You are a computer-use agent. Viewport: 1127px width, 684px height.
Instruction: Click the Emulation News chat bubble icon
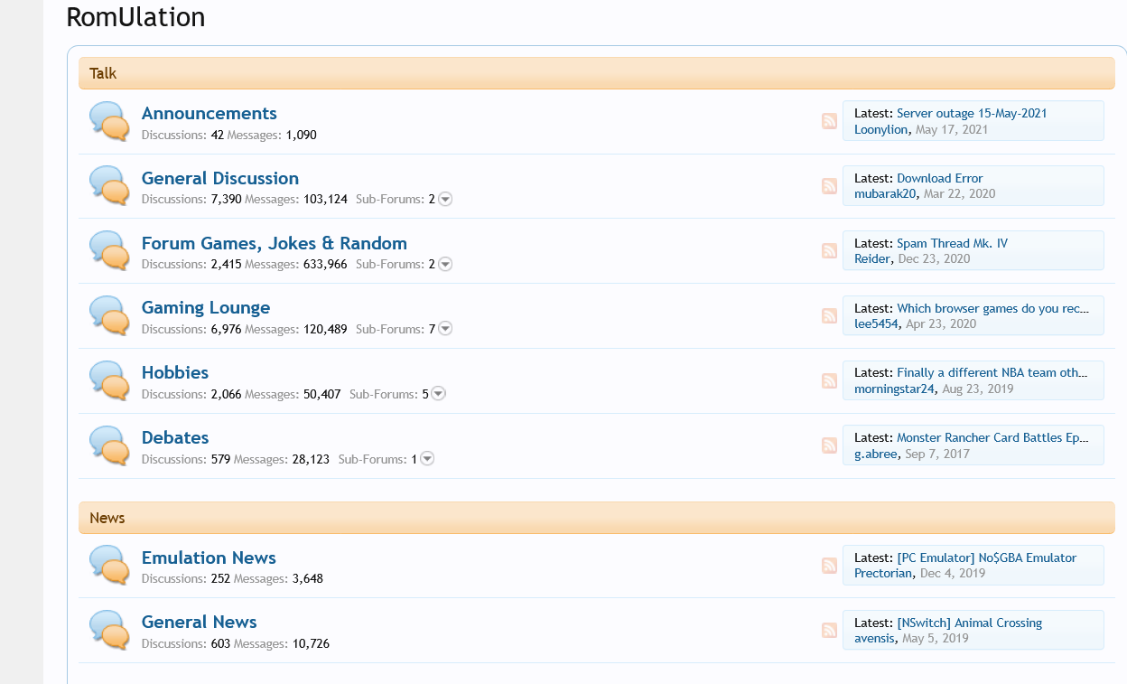point(110,566)
